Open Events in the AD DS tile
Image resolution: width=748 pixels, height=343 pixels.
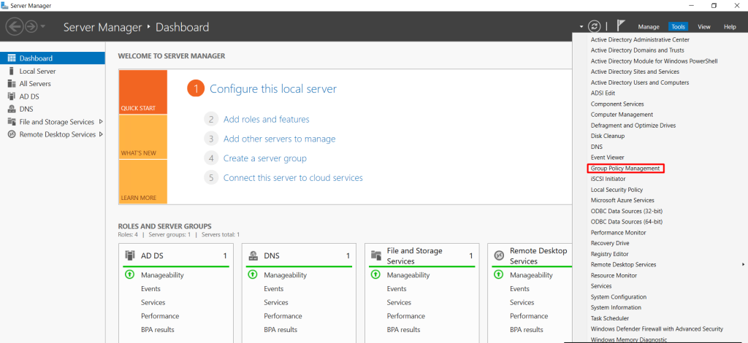(150, 289)
